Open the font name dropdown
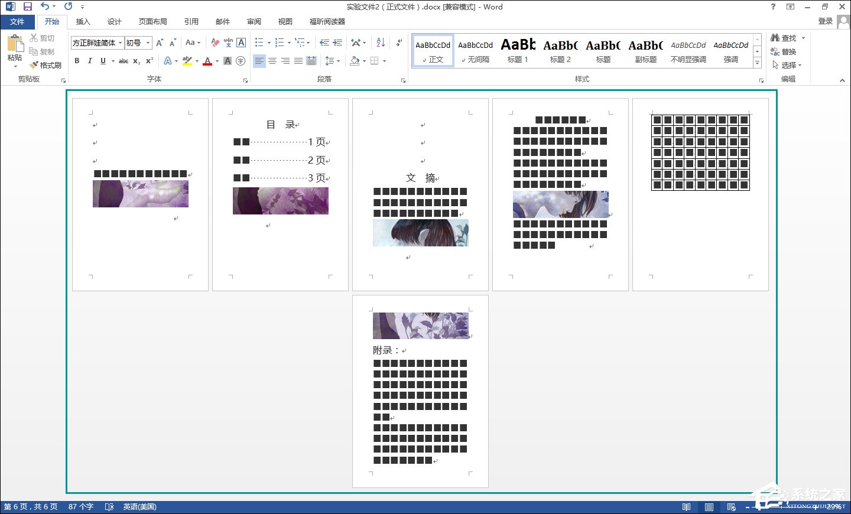This screenshot has height=514, width=851. (120, 43)
